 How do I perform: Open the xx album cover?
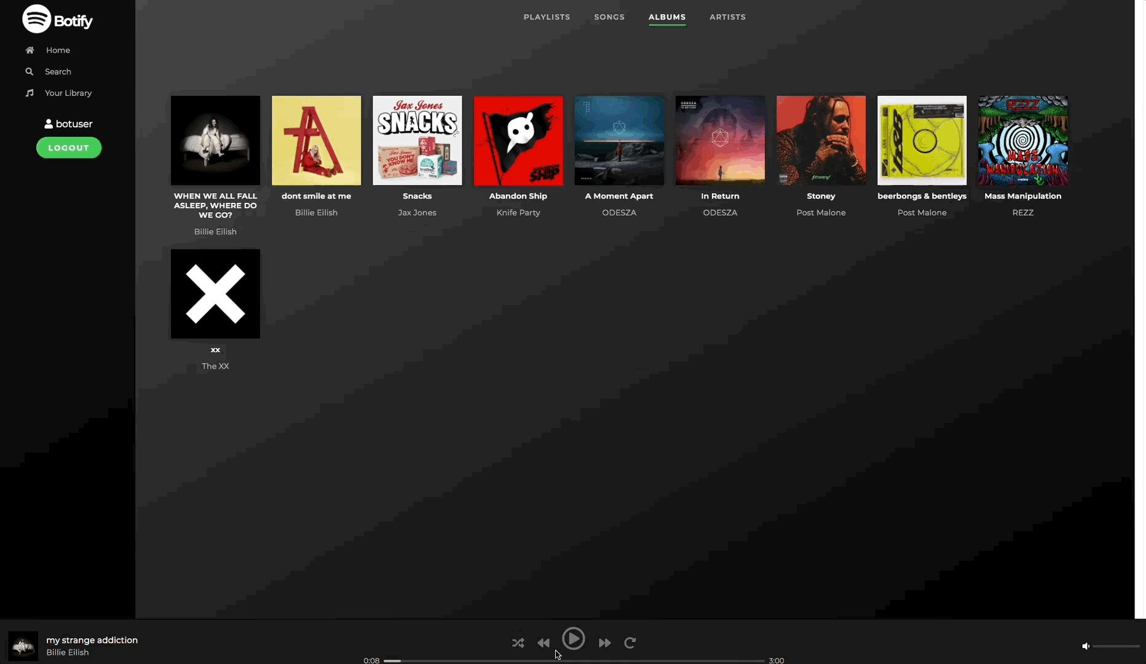pyautogui.click(x=215, y=294)
